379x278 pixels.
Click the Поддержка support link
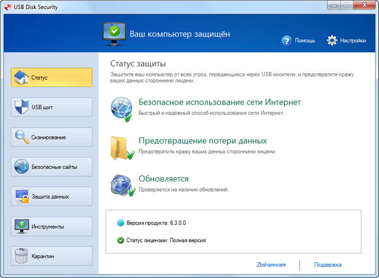[327, 265]
